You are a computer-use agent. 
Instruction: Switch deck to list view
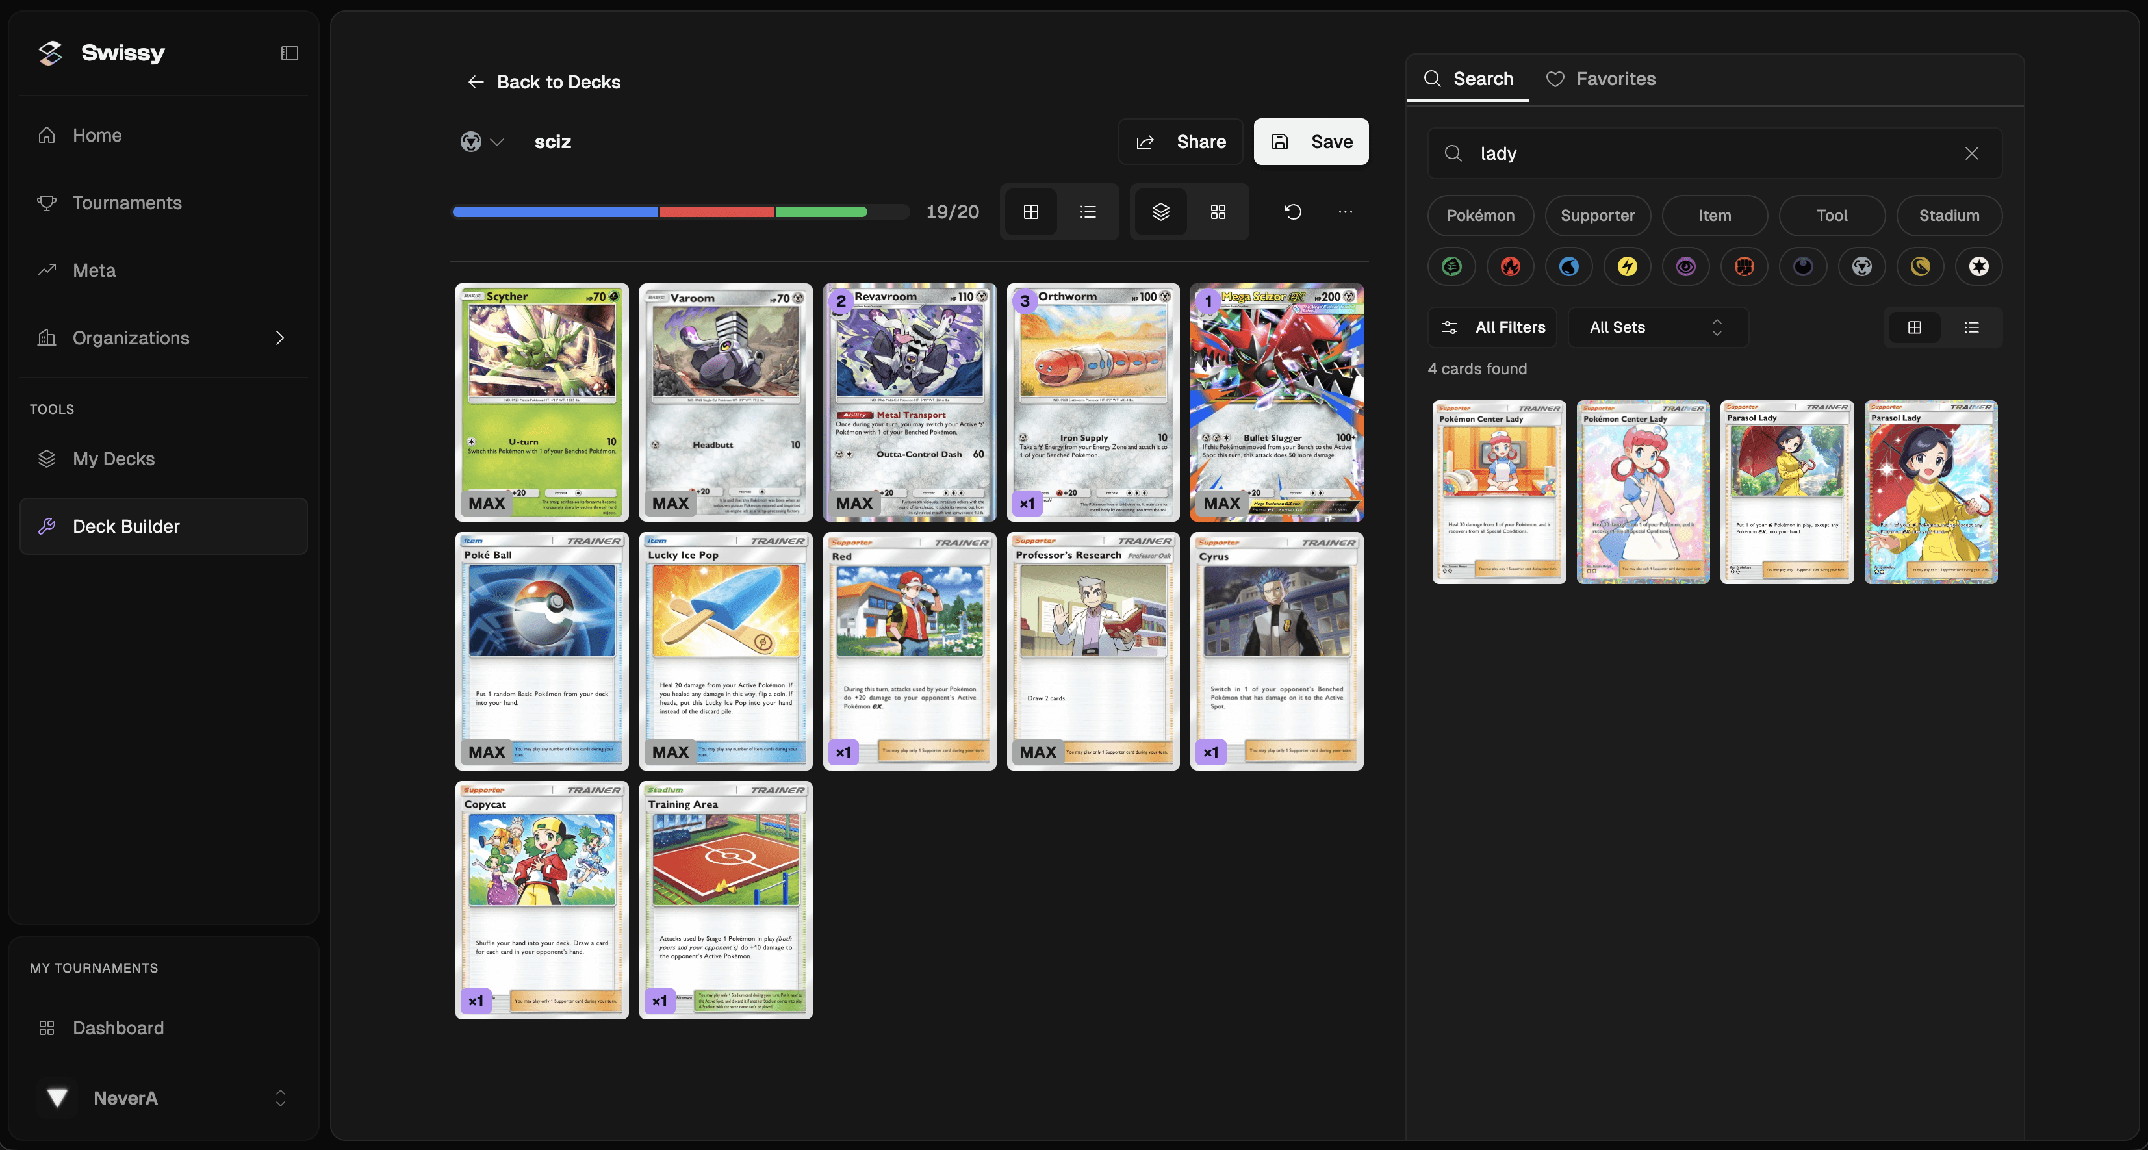[x=1088, y=212]
